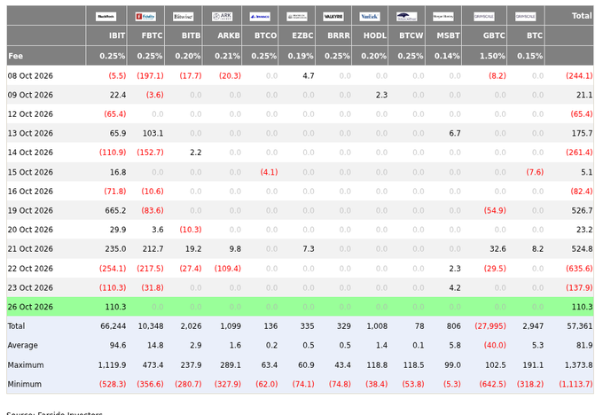Click the (54.9) GBTC value on 19 Oct

pos(495,211)
